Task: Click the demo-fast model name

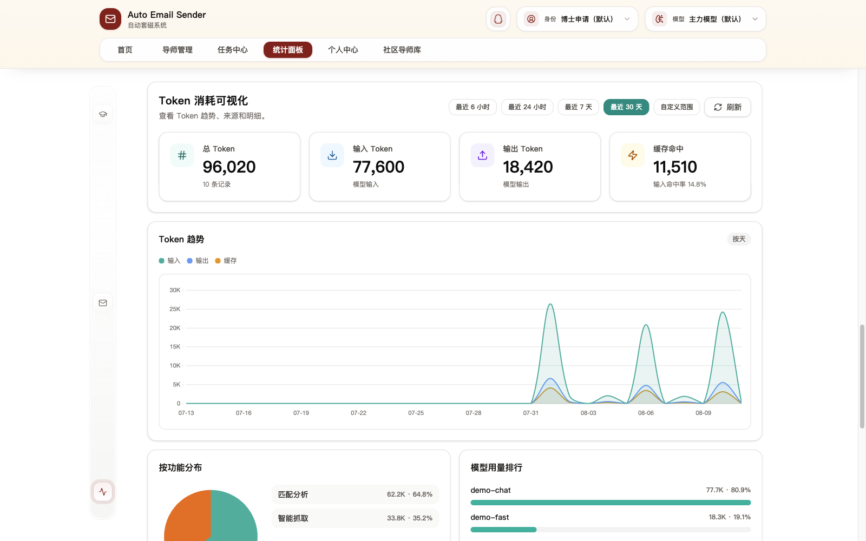Action: click(490, 517)
